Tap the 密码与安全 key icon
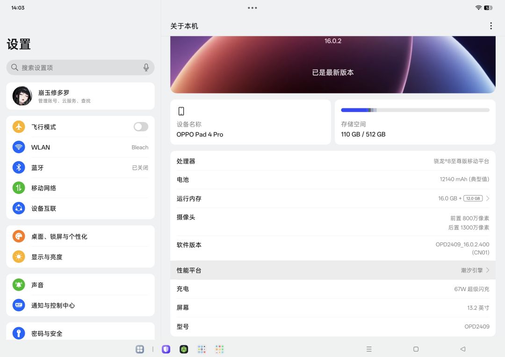 (19, 333)
